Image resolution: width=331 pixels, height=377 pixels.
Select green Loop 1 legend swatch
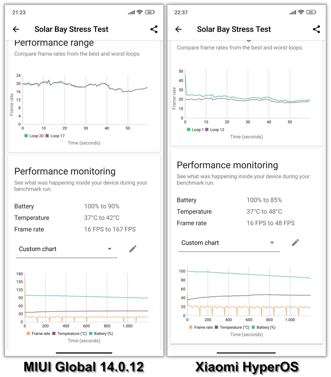tap(189, 130)
